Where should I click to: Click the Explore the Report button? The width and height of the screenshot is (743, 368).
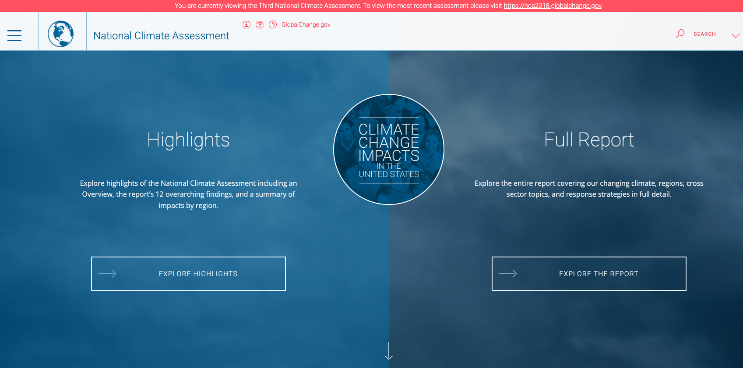tap(598, 274)
